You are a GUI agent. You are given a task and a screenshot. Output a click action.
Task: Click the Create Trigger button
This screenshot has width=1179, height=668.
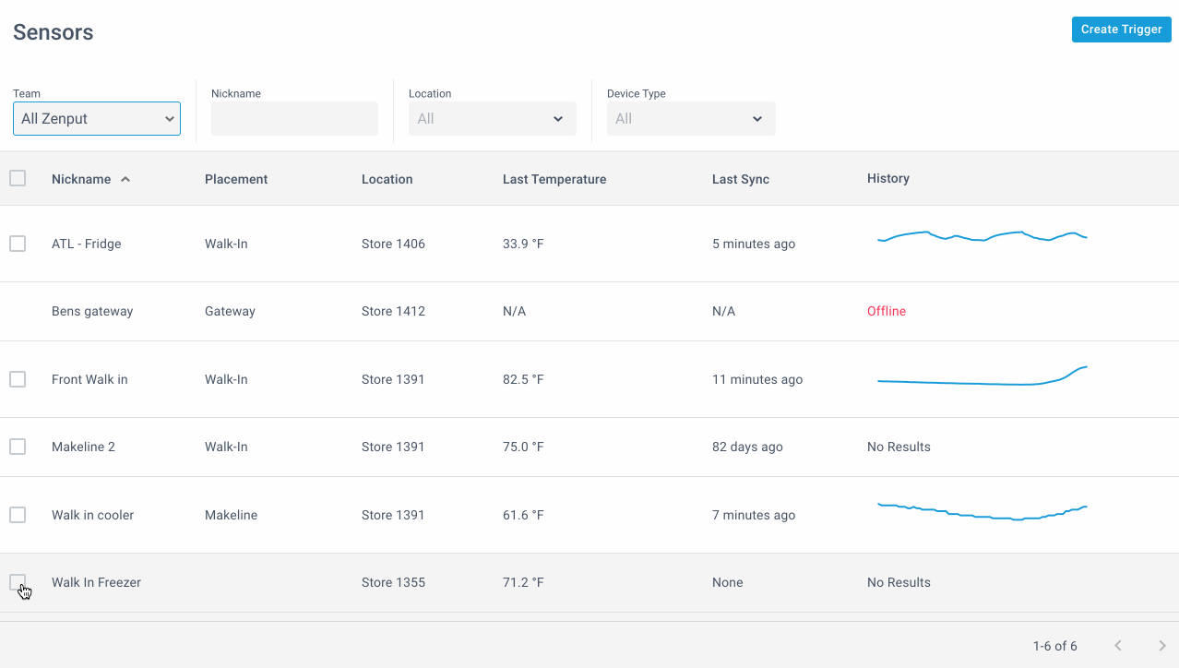tap(1122, 30)
